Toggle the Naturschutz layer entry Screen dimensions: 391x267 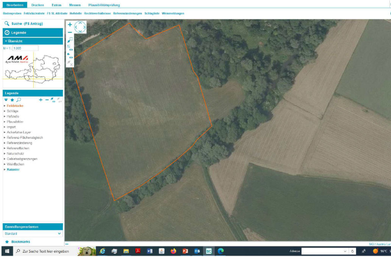pyautogui.click(x=15, y=154)
